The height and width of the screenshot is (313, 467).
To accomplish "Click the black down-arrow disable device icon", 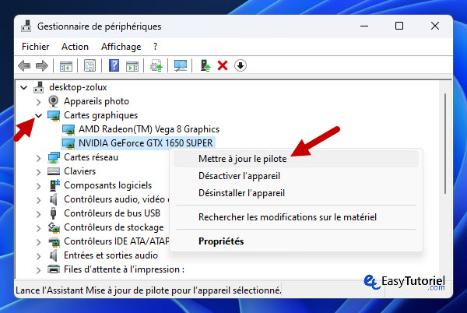I will click(241, 65).
